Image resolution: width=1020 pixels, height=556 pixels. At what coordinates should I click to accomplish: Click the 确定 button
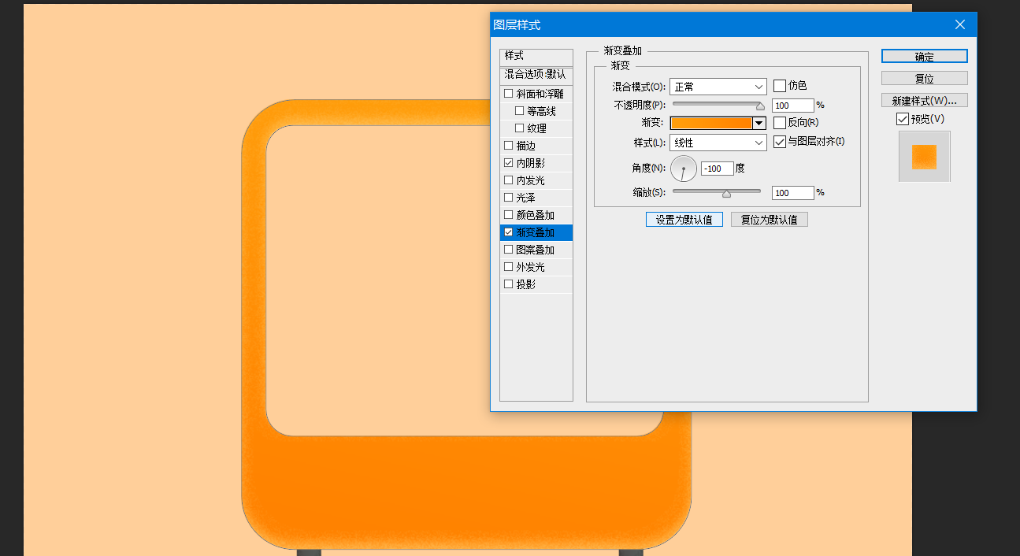(925, 56)
